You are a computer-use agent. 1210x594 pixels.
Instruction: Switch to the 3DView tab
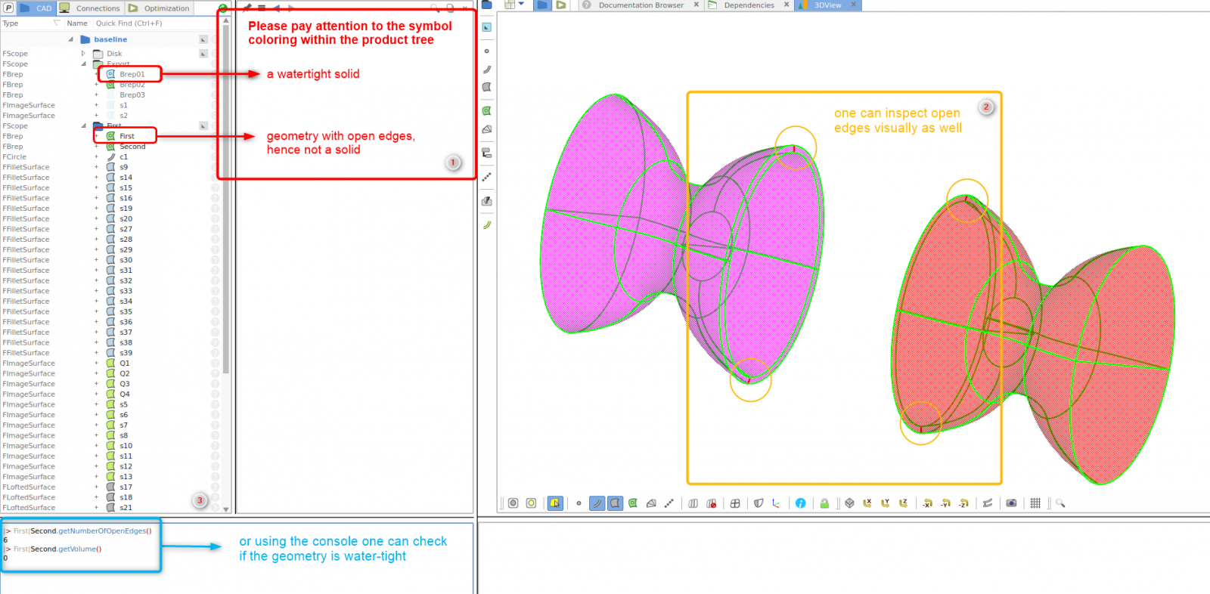[x=827, y=5]
